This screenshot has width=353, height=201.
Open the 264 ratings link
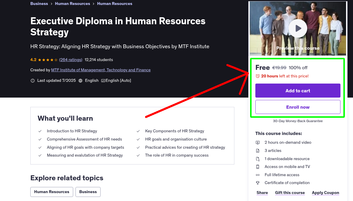coord(71,60)
